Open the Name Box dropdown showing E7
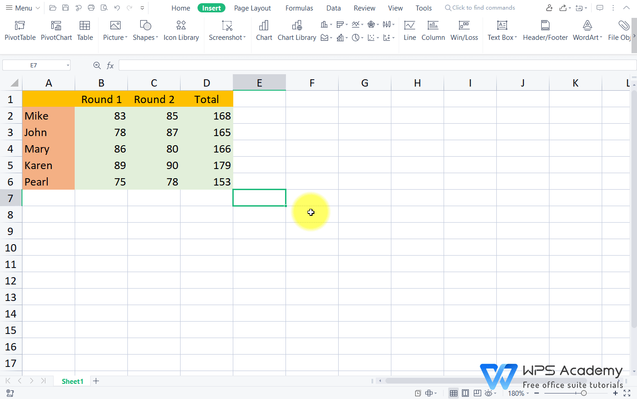Viewport: 637px width, 399px height. [x=68, y=65]
